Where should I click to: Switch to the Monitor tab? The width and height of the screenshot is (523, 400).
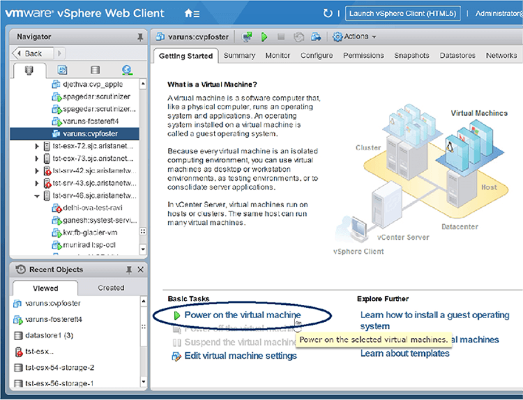[278, 56]
